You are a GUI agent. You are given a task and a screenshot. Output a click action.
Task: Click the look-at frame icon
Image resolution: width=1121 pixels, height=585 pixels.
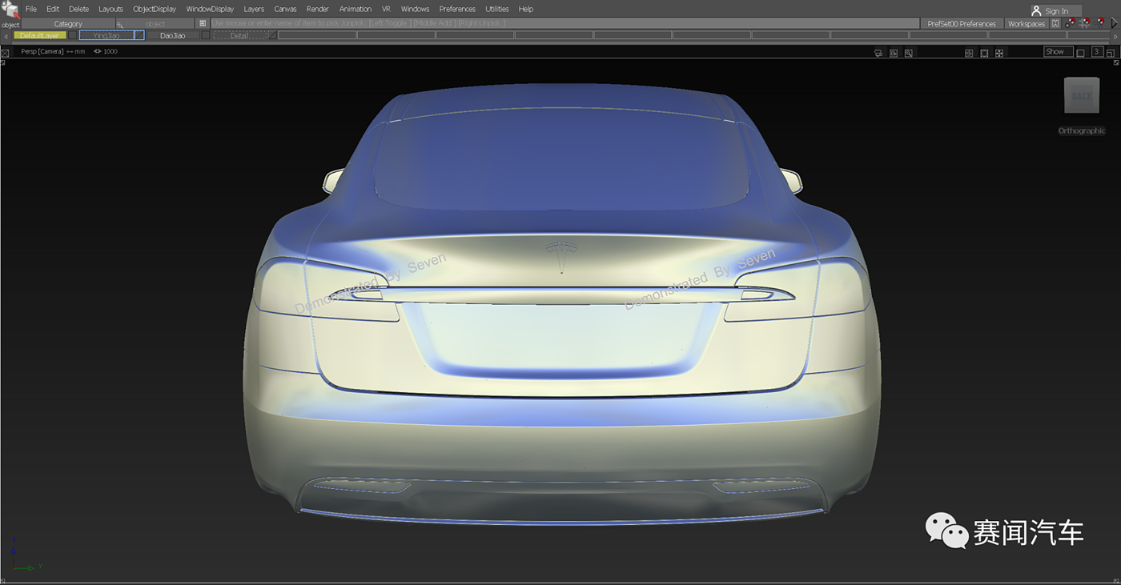pyautogui.click(x=984, y=53)
